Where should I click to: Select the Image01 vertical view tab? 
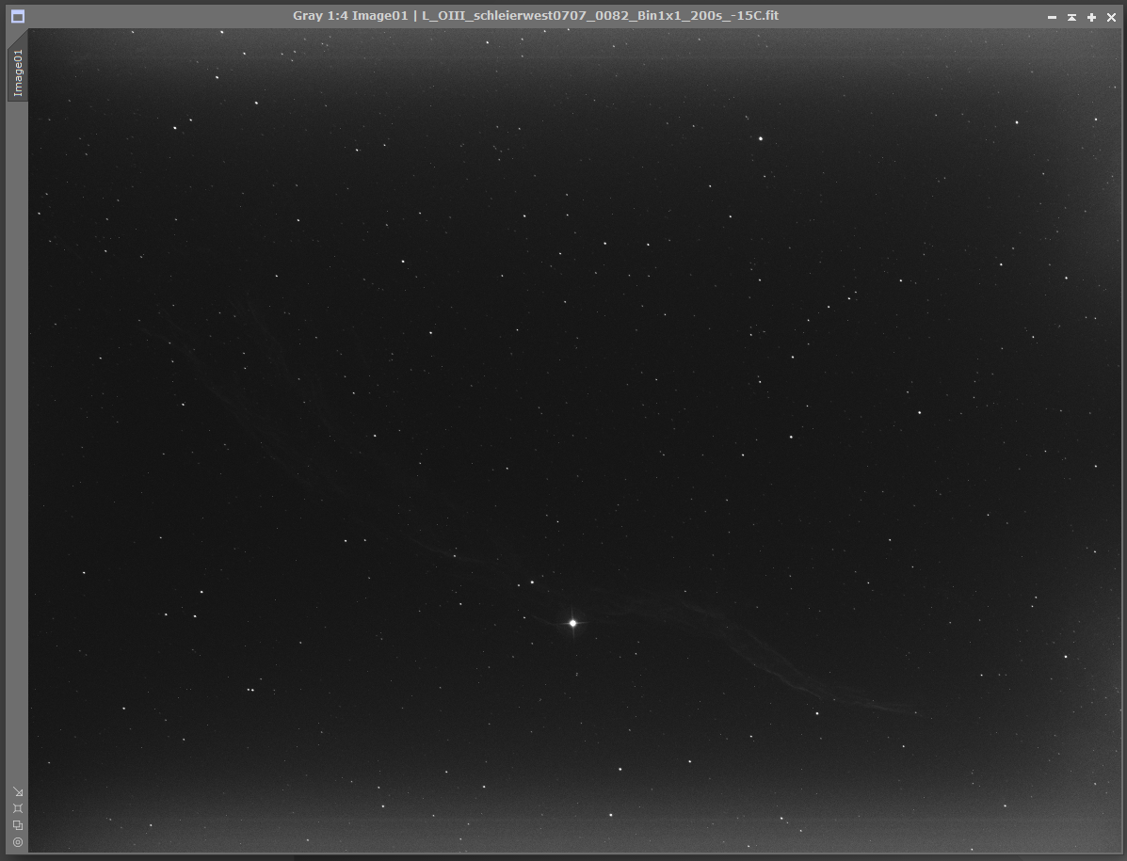[x=18, y=72]
